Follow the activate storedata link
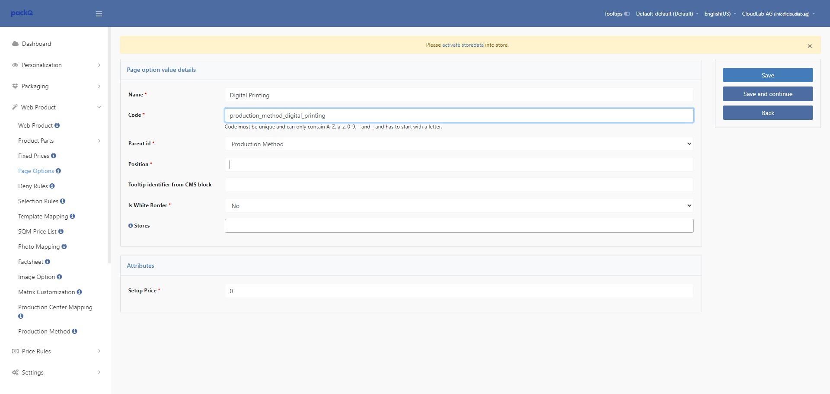The height and width of the screenshot is (394, 830). pyautogui.click(x=463, y=45)
